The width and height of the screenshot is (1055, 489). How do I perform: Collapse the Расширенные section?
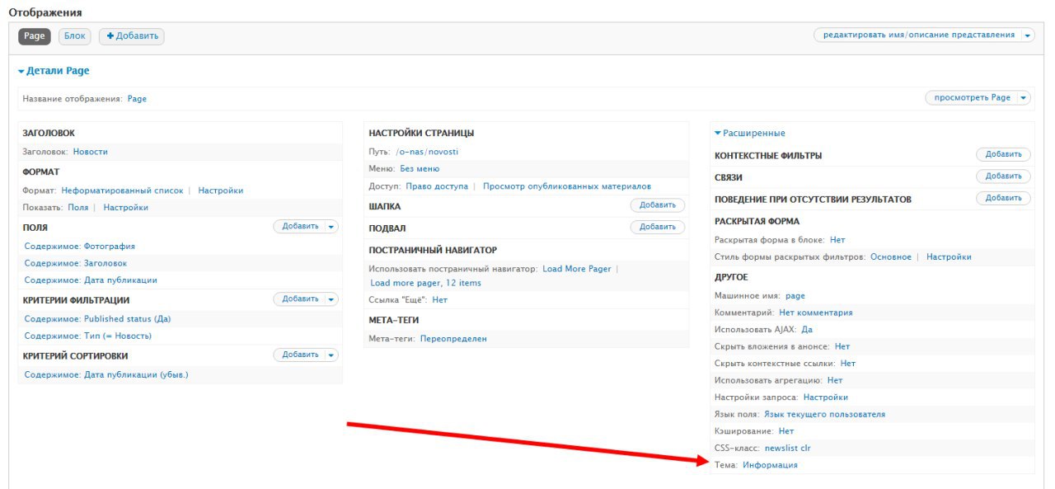750,133
